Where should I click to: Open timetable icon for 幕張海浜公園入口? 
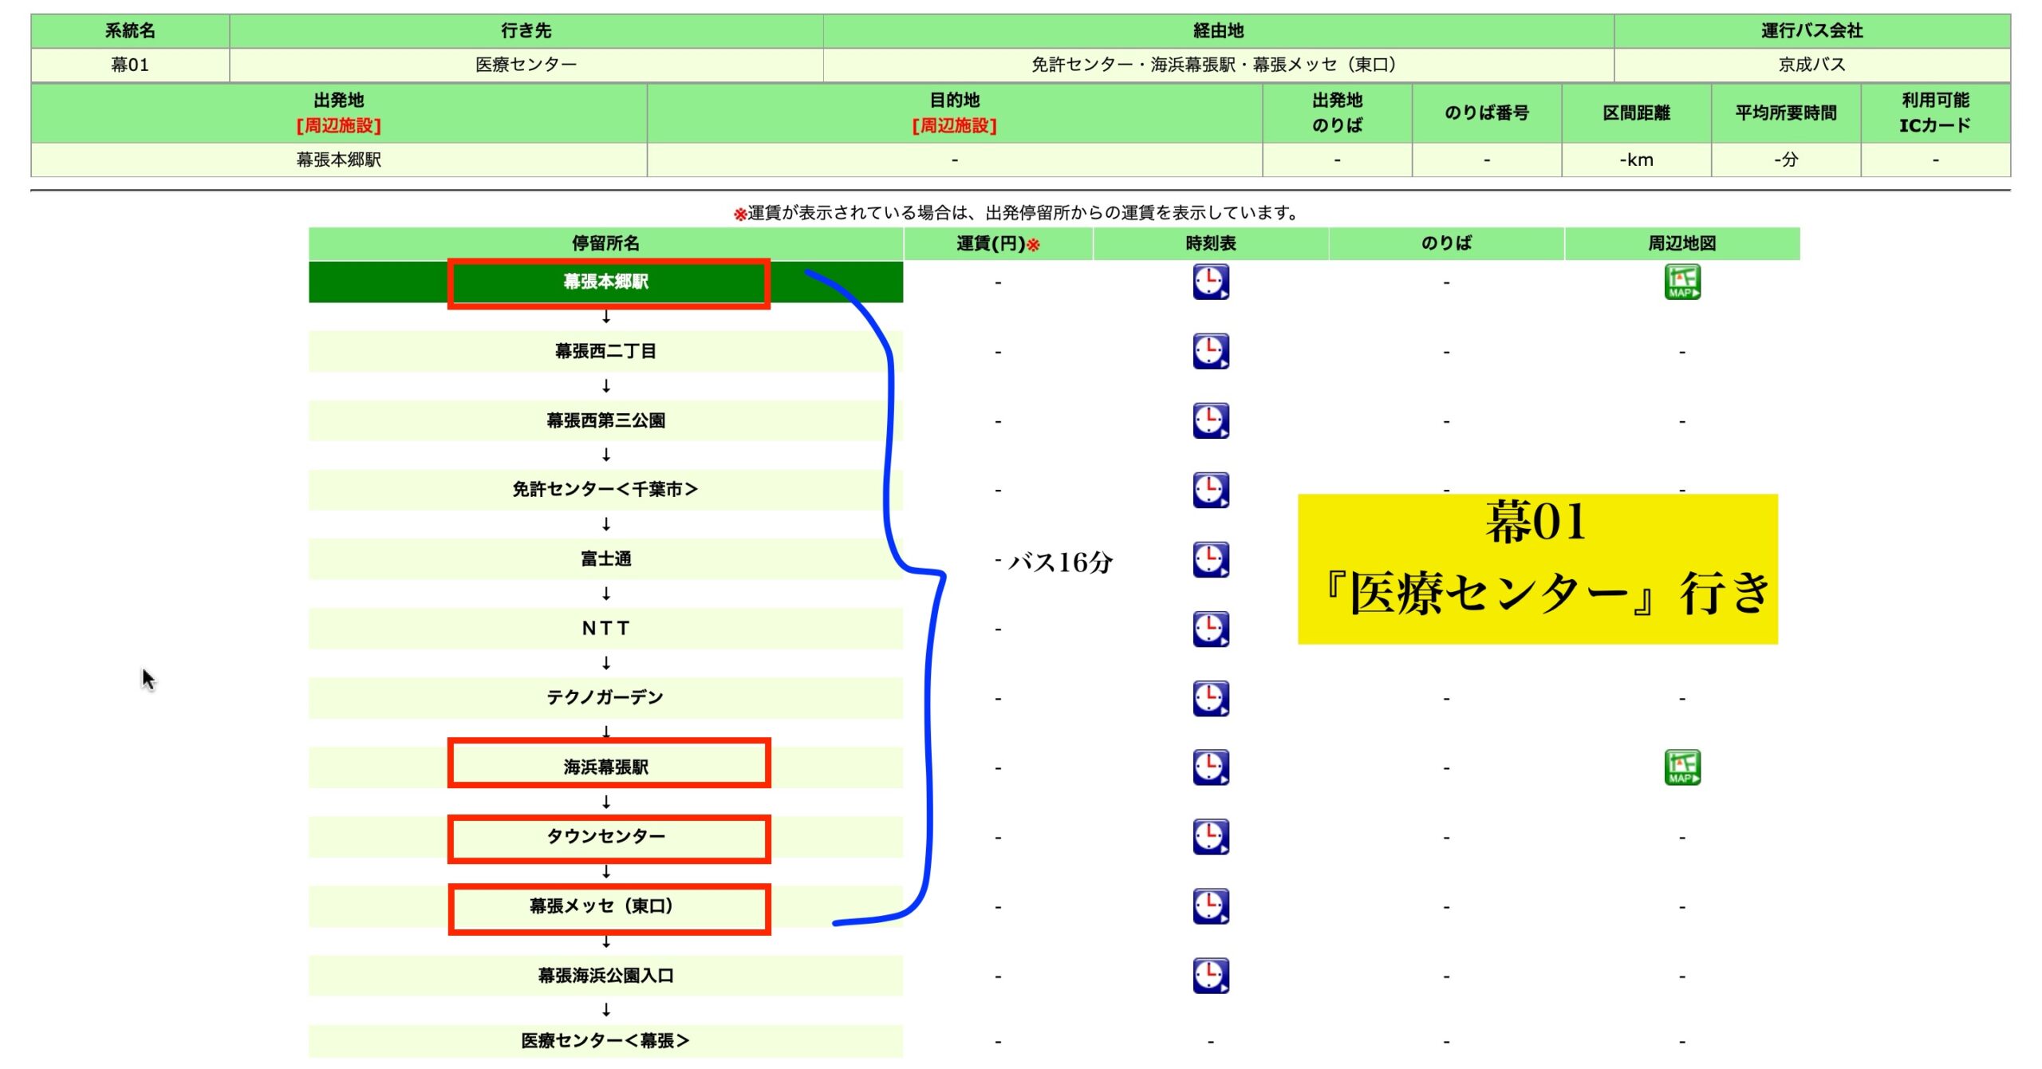[1210, 976]
